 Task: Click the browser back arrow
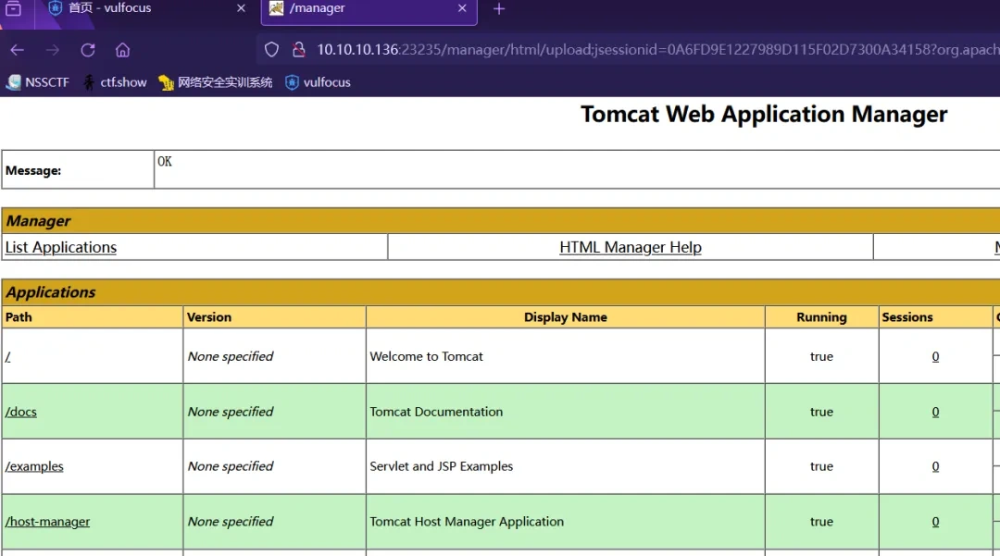tap(18, 50)
